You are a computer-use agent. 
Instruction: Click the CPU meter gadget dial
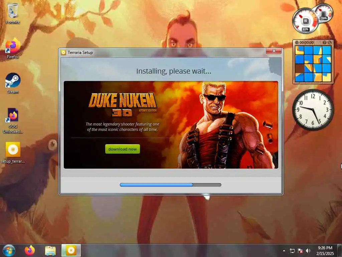[305, 21]
